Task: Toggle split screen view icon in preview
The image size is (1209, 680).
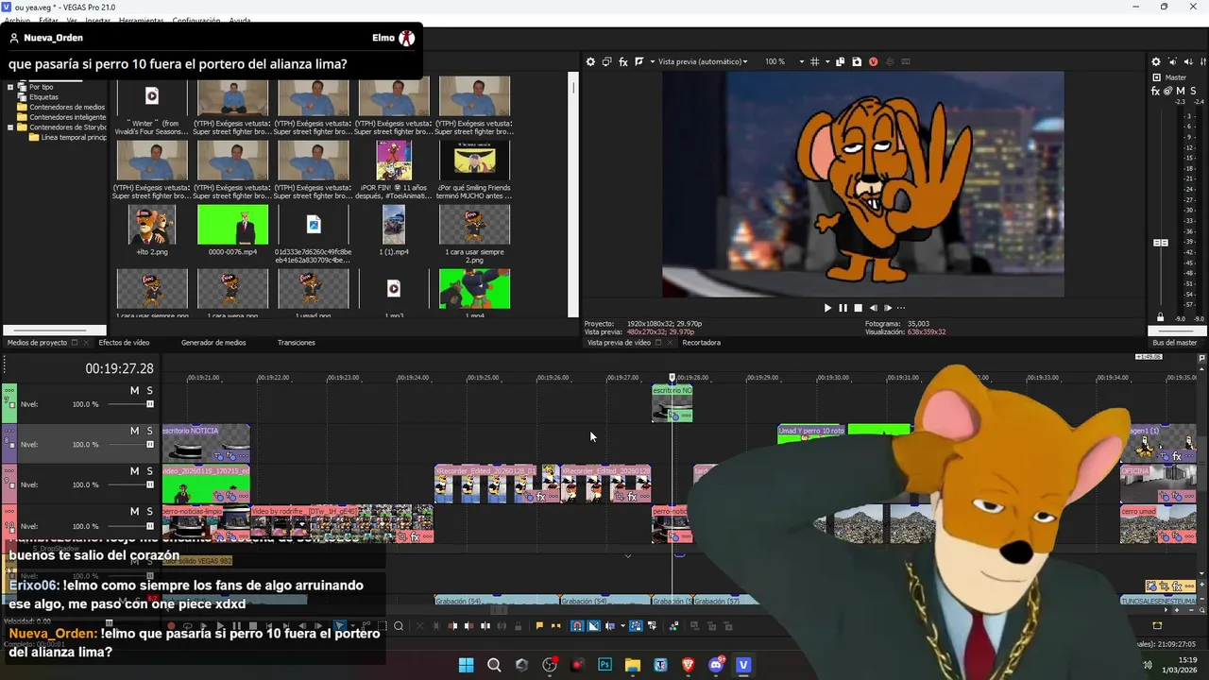Action: (639, 61)
